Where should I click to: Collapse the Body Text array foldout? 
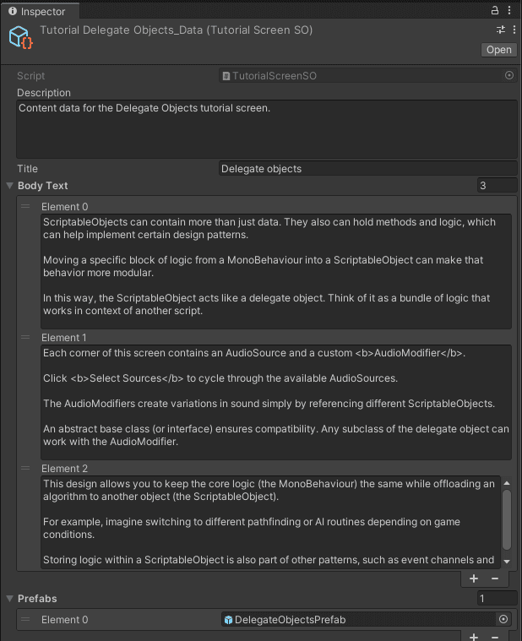click(x=9, y=186)
